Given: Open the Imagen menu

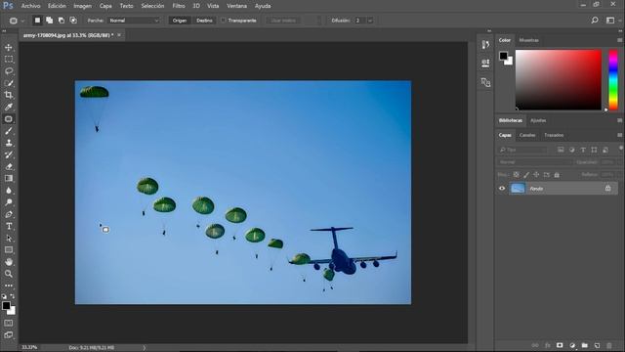Looking at the screenshot, I should [82, 6].
